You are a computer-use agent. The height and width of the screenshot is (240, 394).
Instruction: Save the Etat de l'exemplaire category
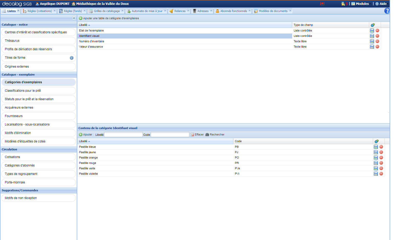(x=372, y=30)
